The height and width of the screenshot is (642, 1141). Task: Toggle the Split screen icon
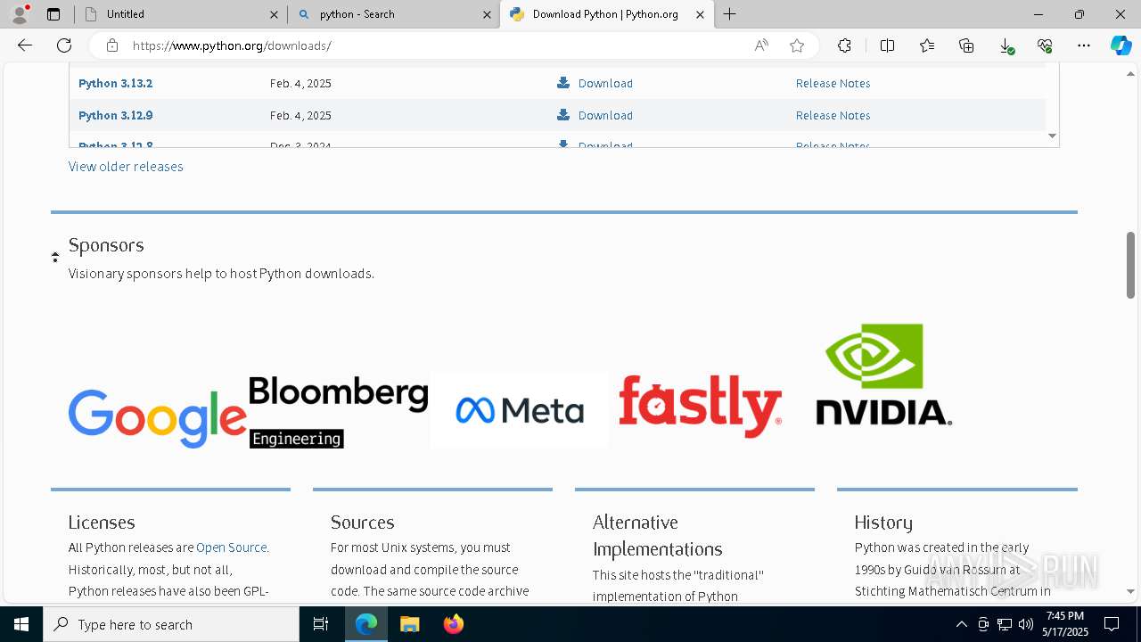point(887,45)
